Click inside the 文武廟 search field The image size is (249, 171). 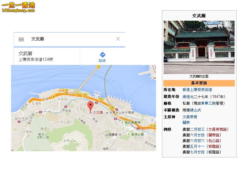(x=57, y=39)
